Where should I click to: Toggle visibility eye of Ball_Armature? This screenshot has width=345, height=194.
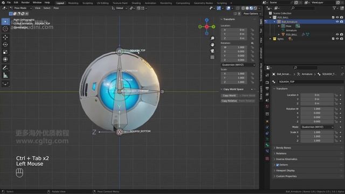pyautogui.click(x=337, y=22)
